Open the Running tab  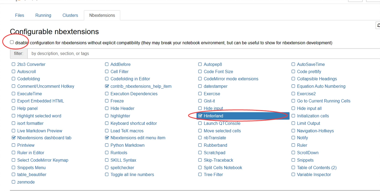pos(43,15)
